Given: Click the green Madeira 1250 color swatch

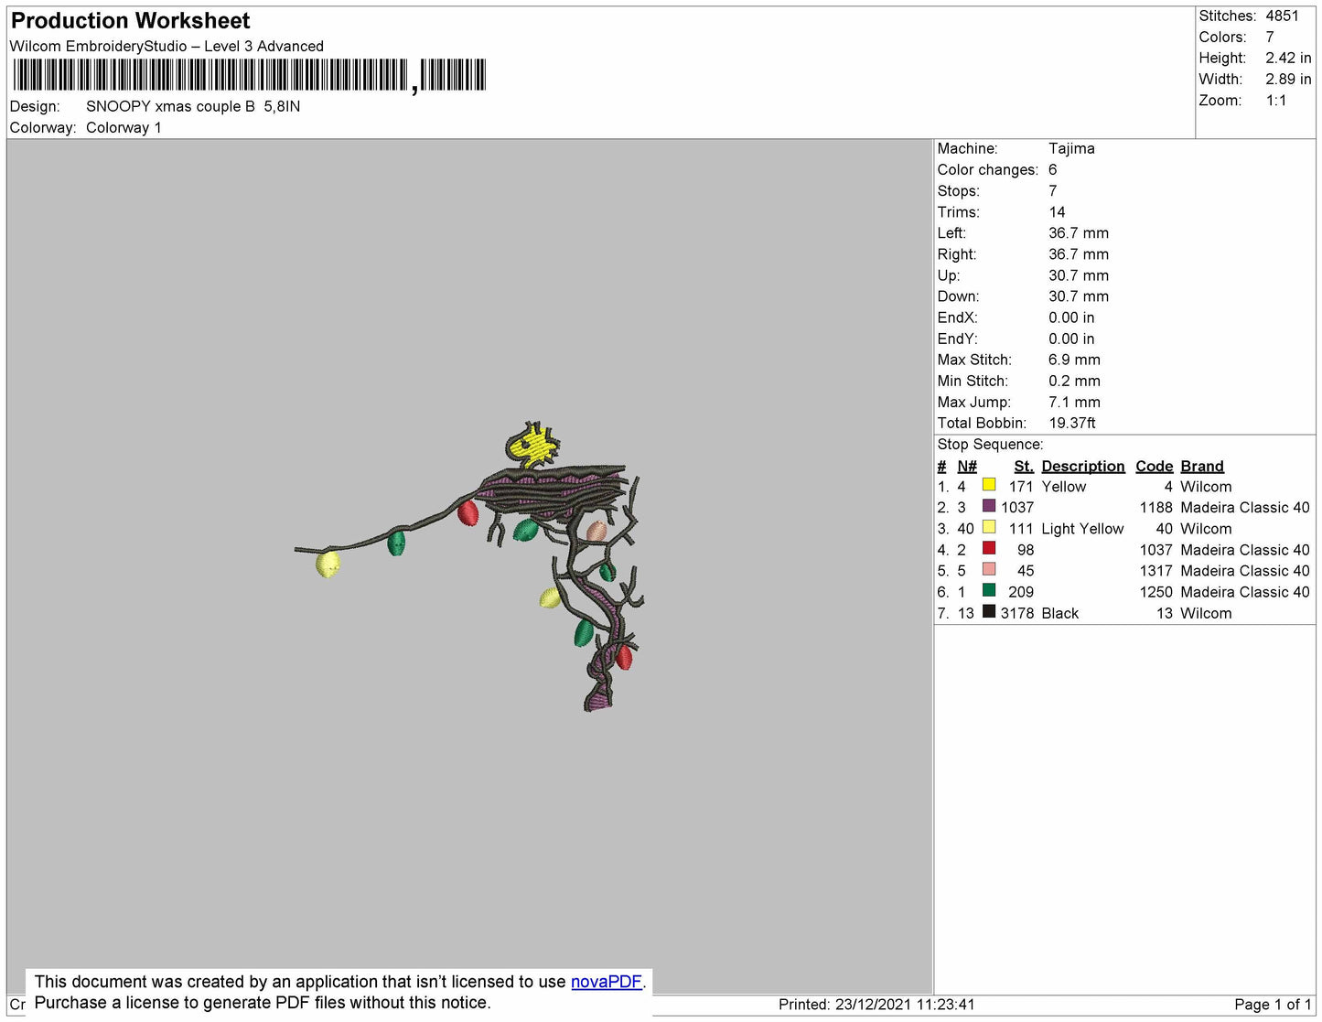Looking at the screenshot, I should coord(989,590).
